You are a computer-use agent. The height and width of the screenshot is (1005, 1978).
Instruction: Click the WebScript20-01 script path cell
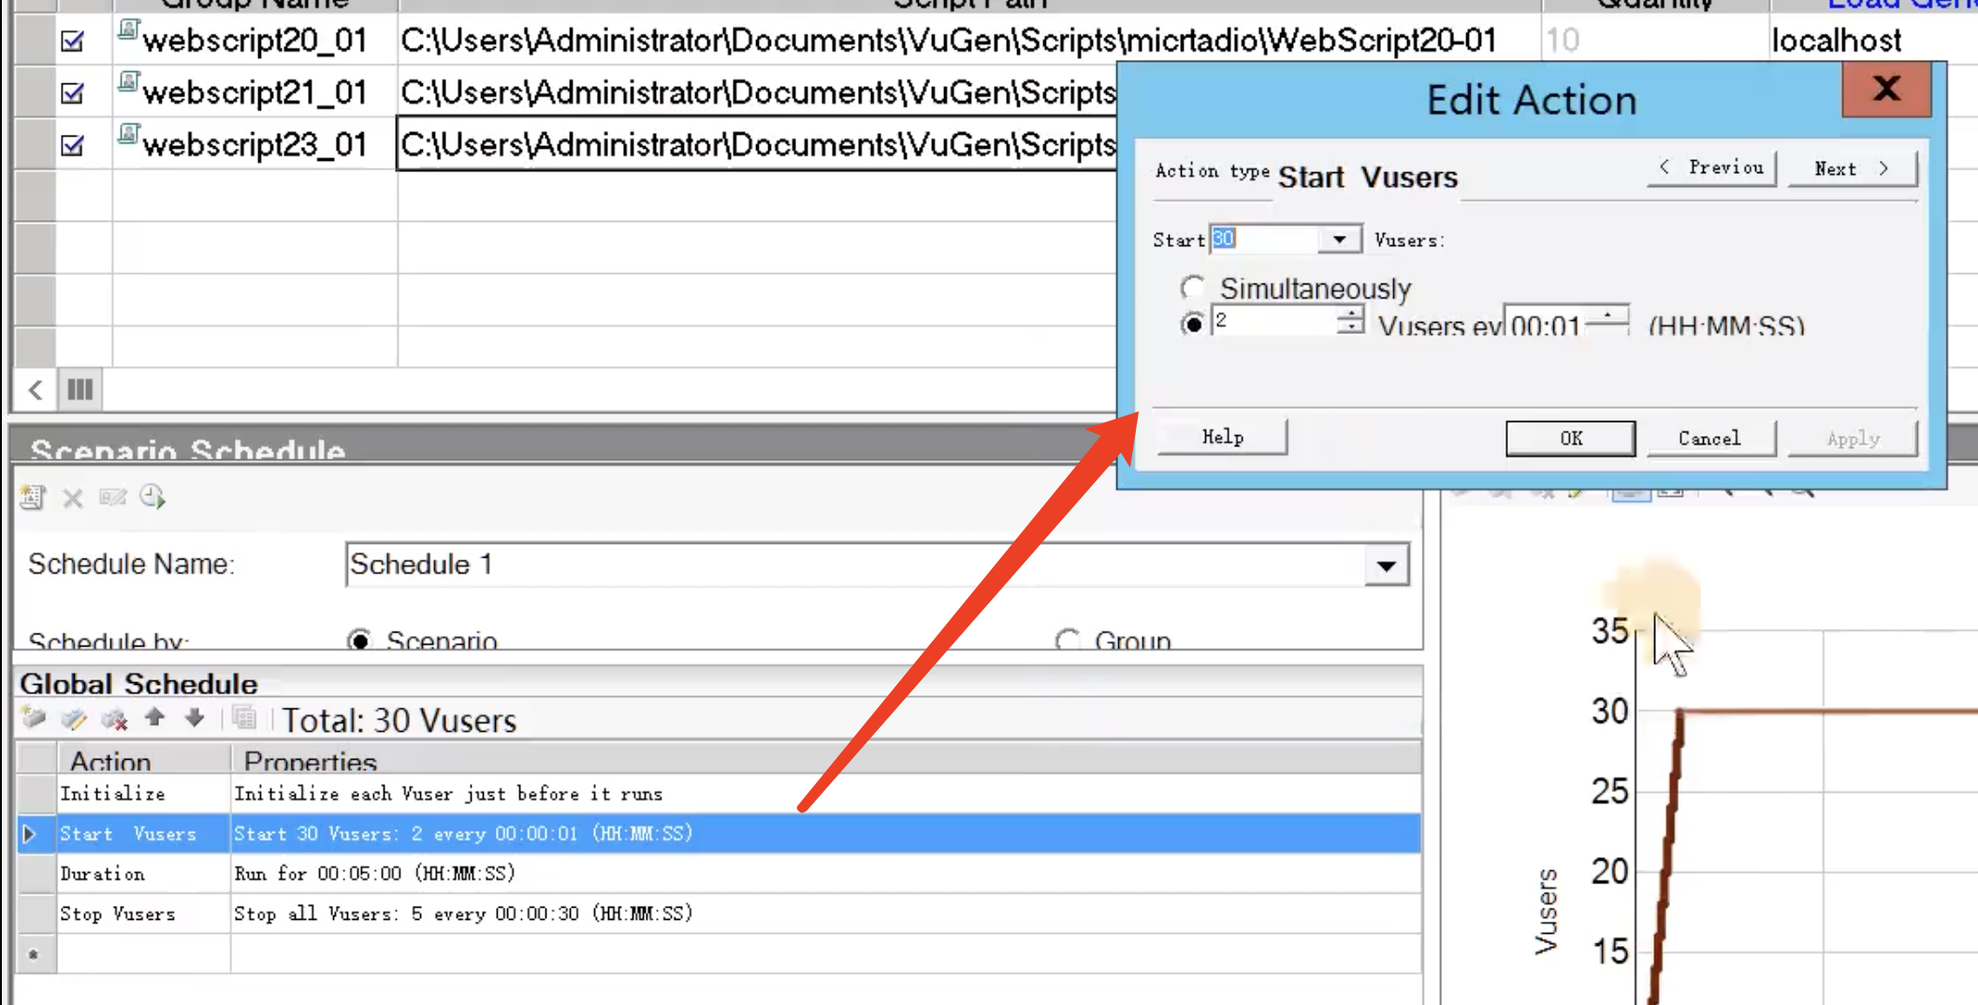pos(968,40)
